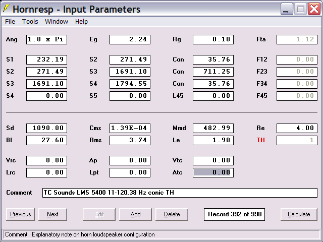Select the first Con field with 35.76
323x242 pixels.
click(x=213, y=59)
